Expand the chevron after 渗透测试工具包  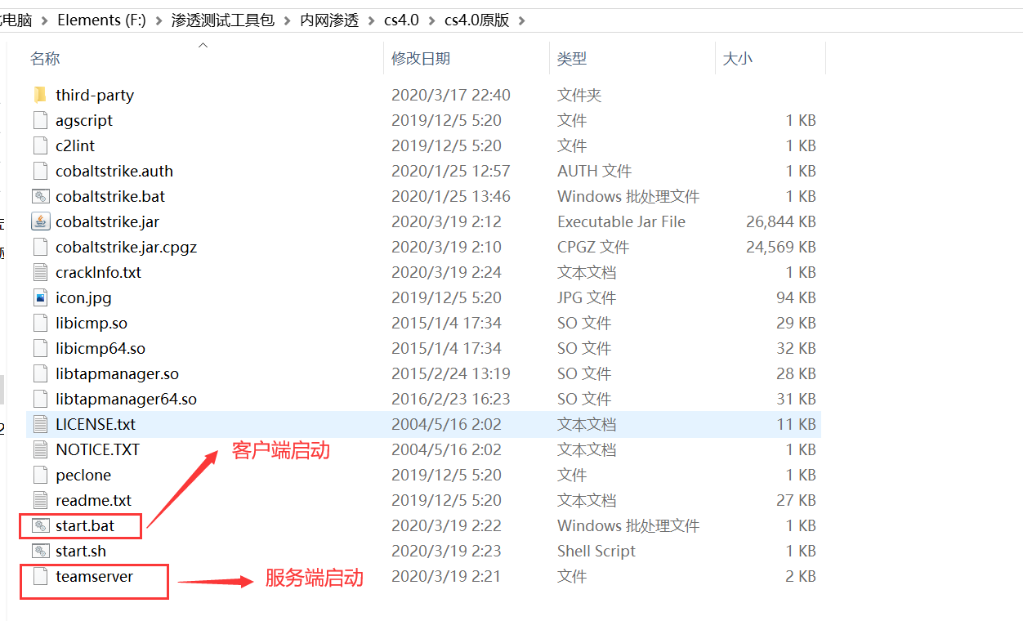288,20
